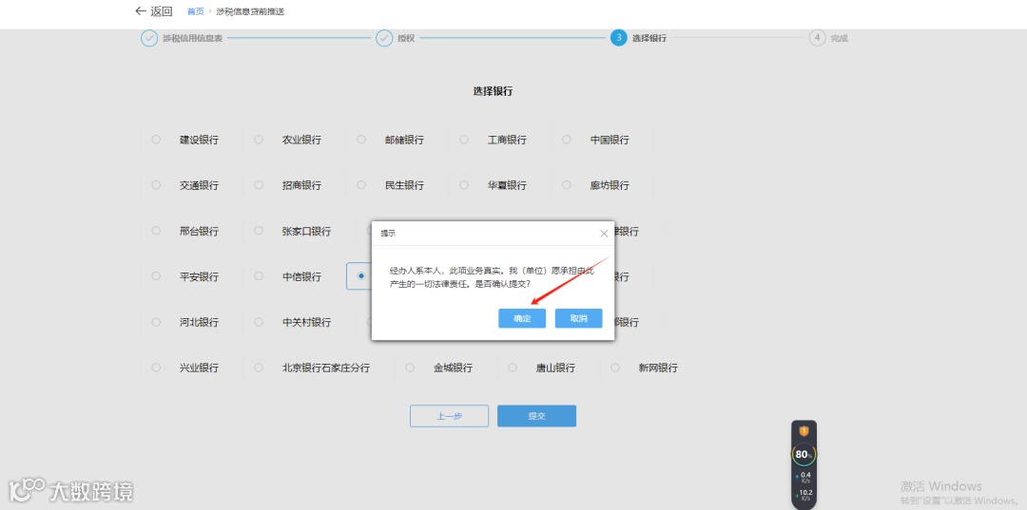
Task: Select the 邢台银行 radio option
Action: (156, 230)
